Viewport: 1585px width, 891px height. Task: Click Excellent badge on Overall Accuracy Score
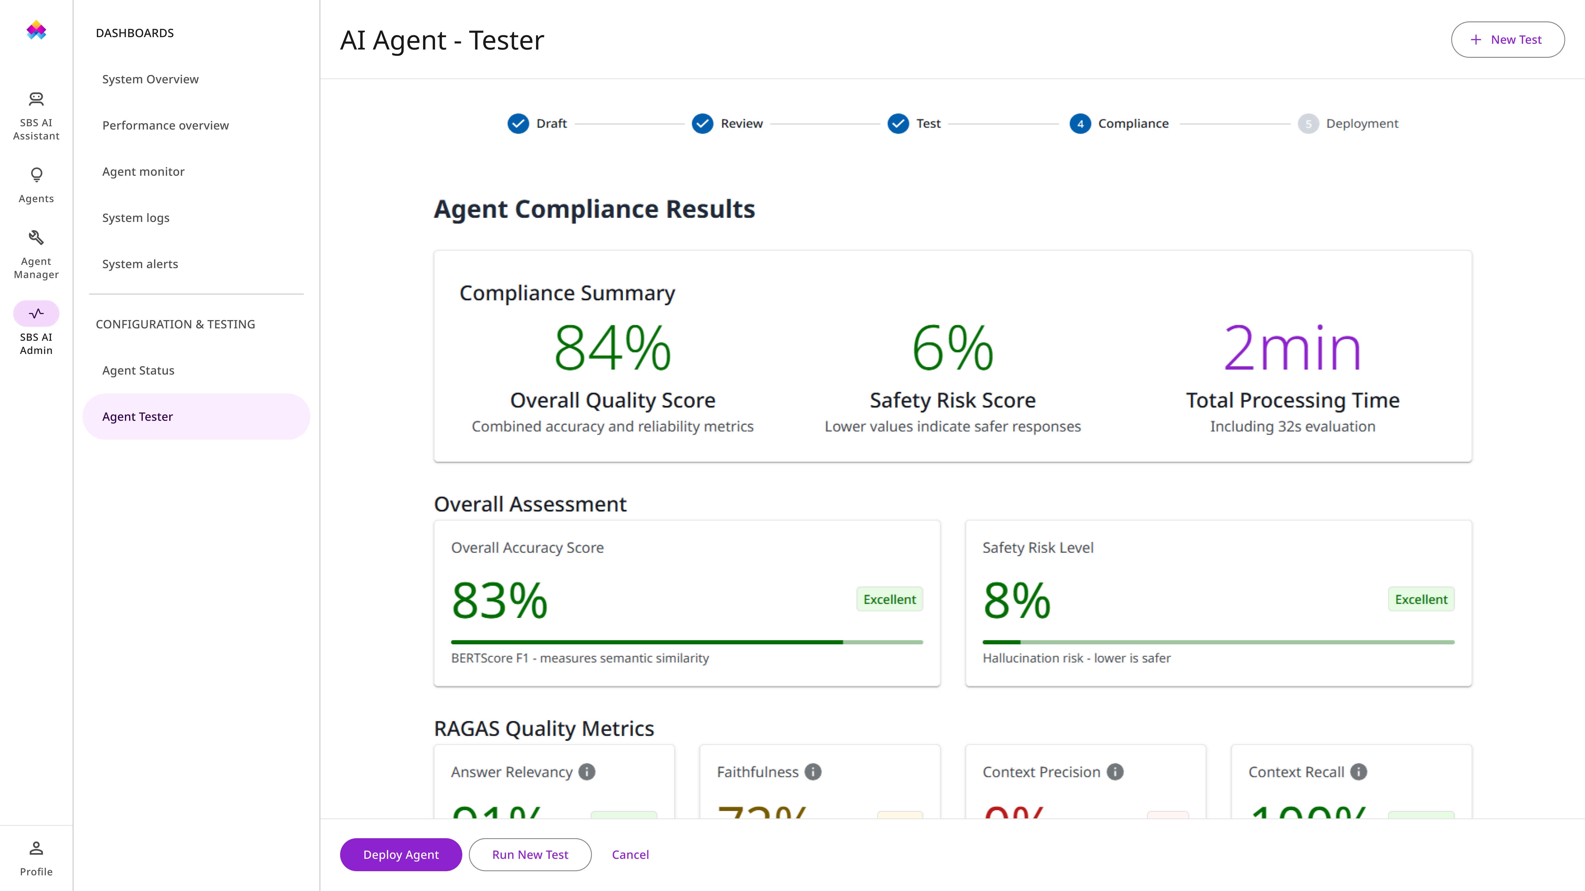pos(890,599)
